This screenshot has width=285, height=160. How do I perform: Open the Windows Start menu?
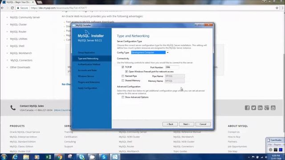click(4, 156)
